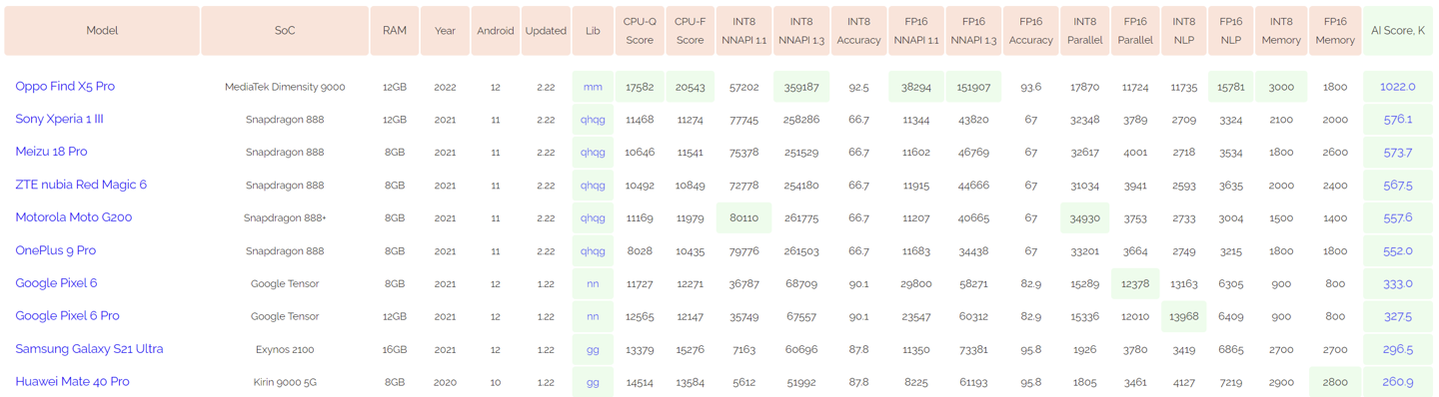
Task: Click the FP16 Parallel column header
Action: pyautogui.click(x=1135, y=31)
